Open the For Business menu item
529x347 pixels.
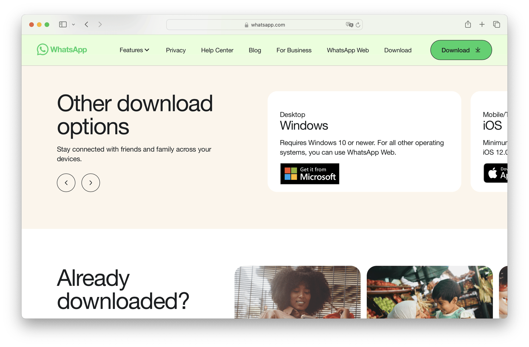tap(294, 50)
